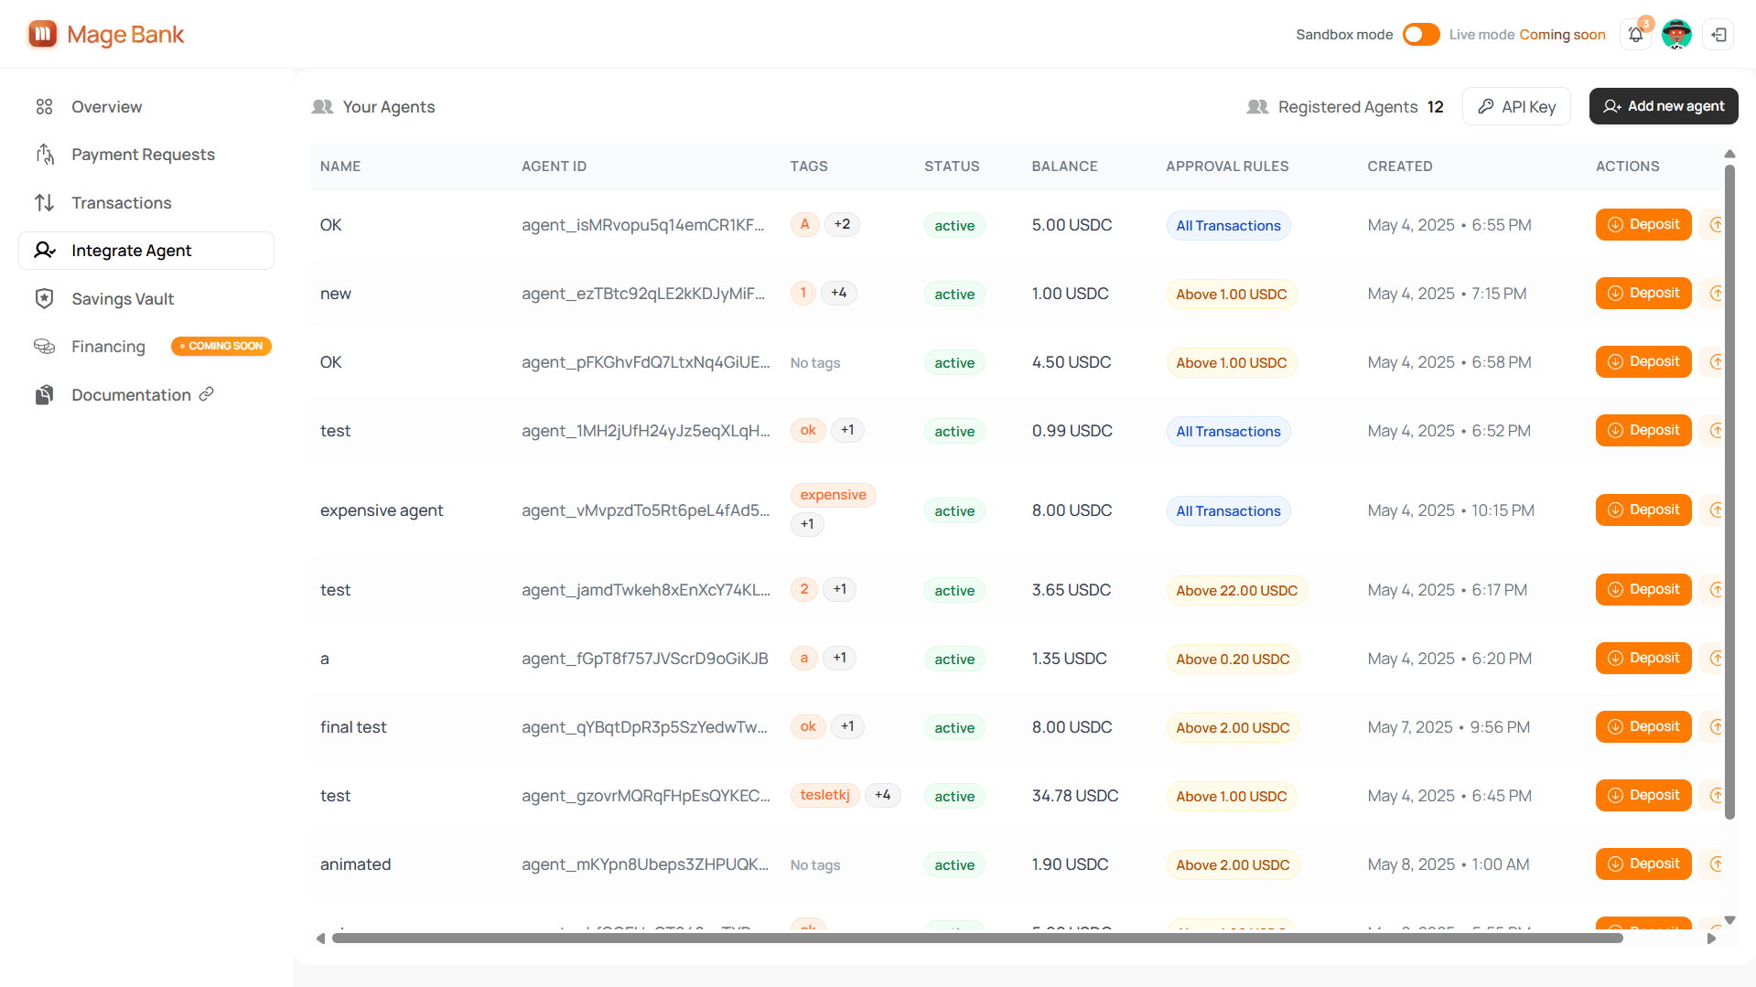Deposit to agent with 5.00 USDC balance

click(x=1643, y=225)
